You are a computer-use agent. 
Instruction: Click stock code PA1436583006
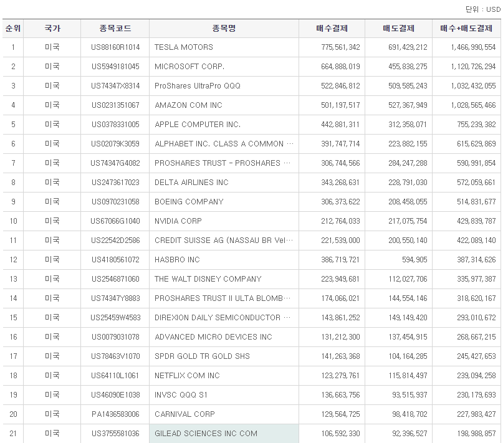pos(115,414)
